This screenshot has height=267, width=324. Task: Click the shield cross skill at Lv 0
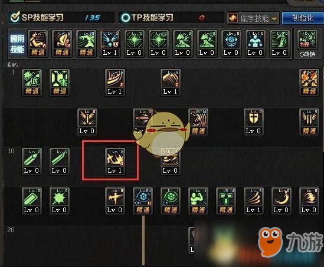click(x=254, y=122)
